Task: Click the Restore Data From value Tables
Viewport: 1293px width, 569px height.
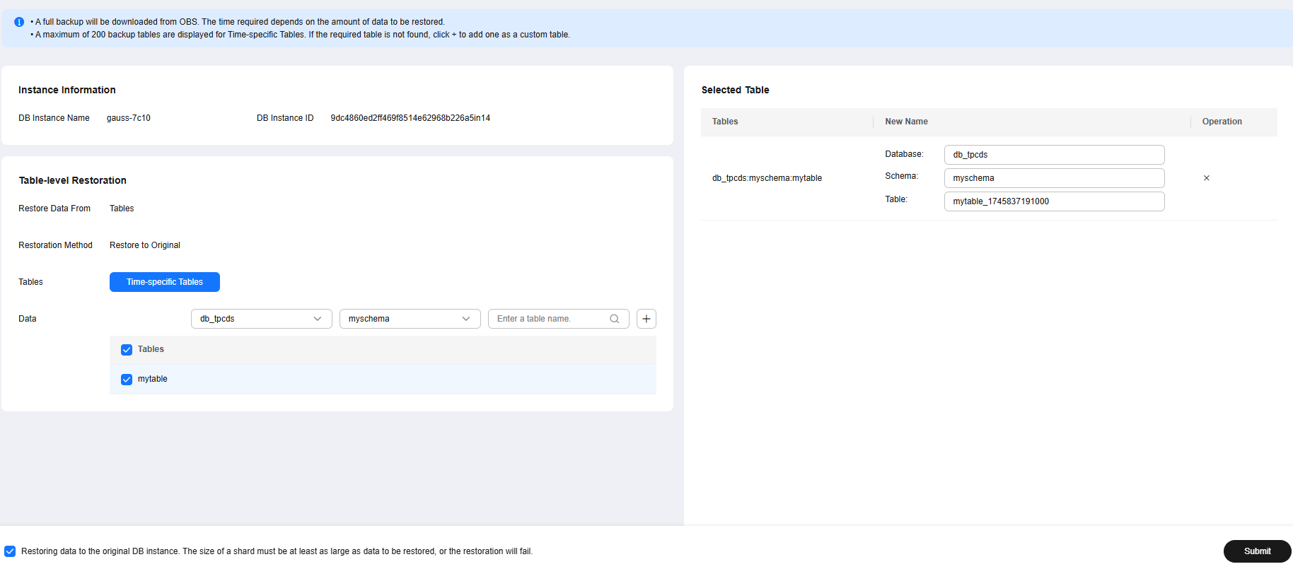Action: [122, 209]
